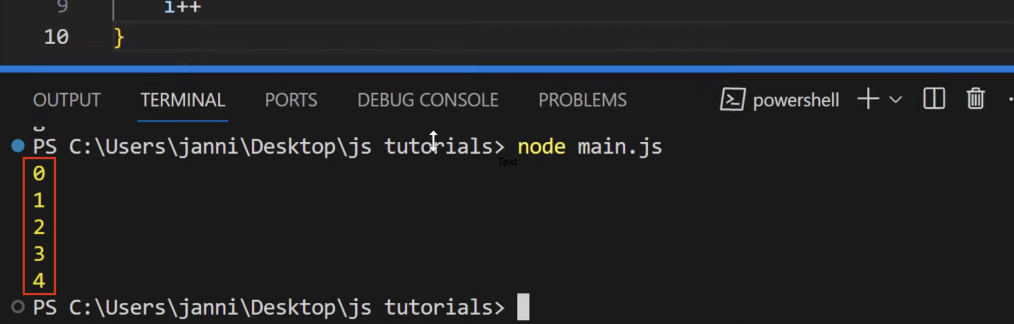Click the output number 4 in terminal

(39, 281)
